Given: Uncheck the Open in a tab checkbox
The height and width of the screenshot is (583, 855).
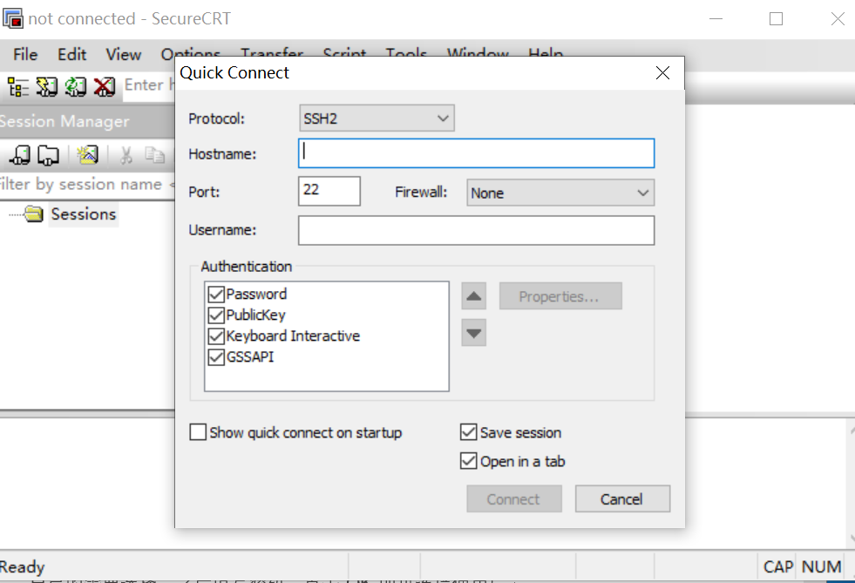Looking at the screenshot, I should 468,461.
